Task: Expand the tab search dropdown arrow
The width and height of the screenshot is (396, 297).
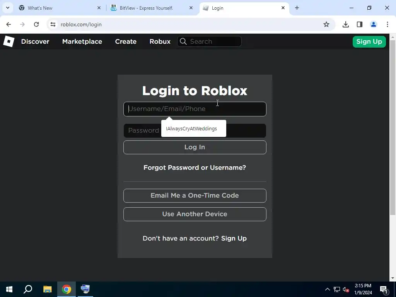Action: coord(8,8)
